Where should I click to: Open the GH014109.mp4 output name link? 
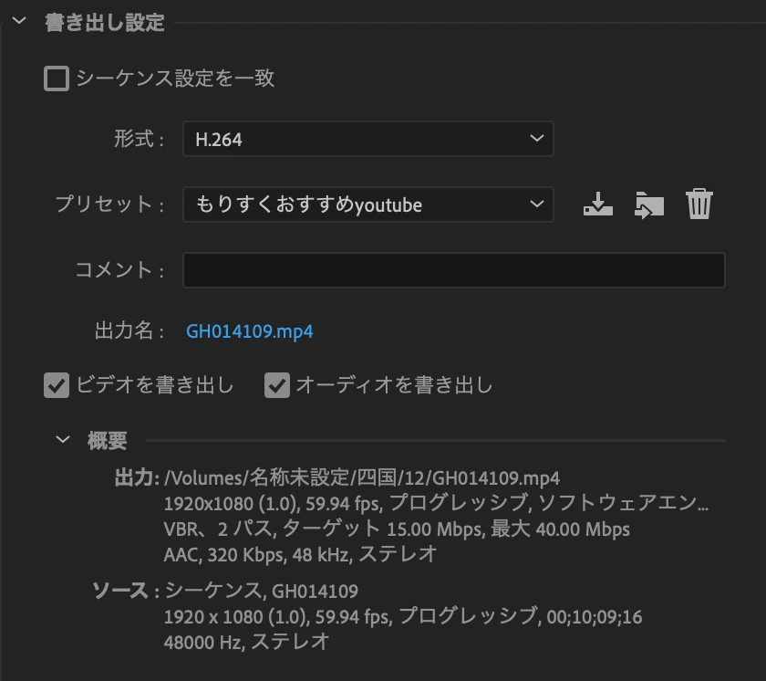click(250, 331)
